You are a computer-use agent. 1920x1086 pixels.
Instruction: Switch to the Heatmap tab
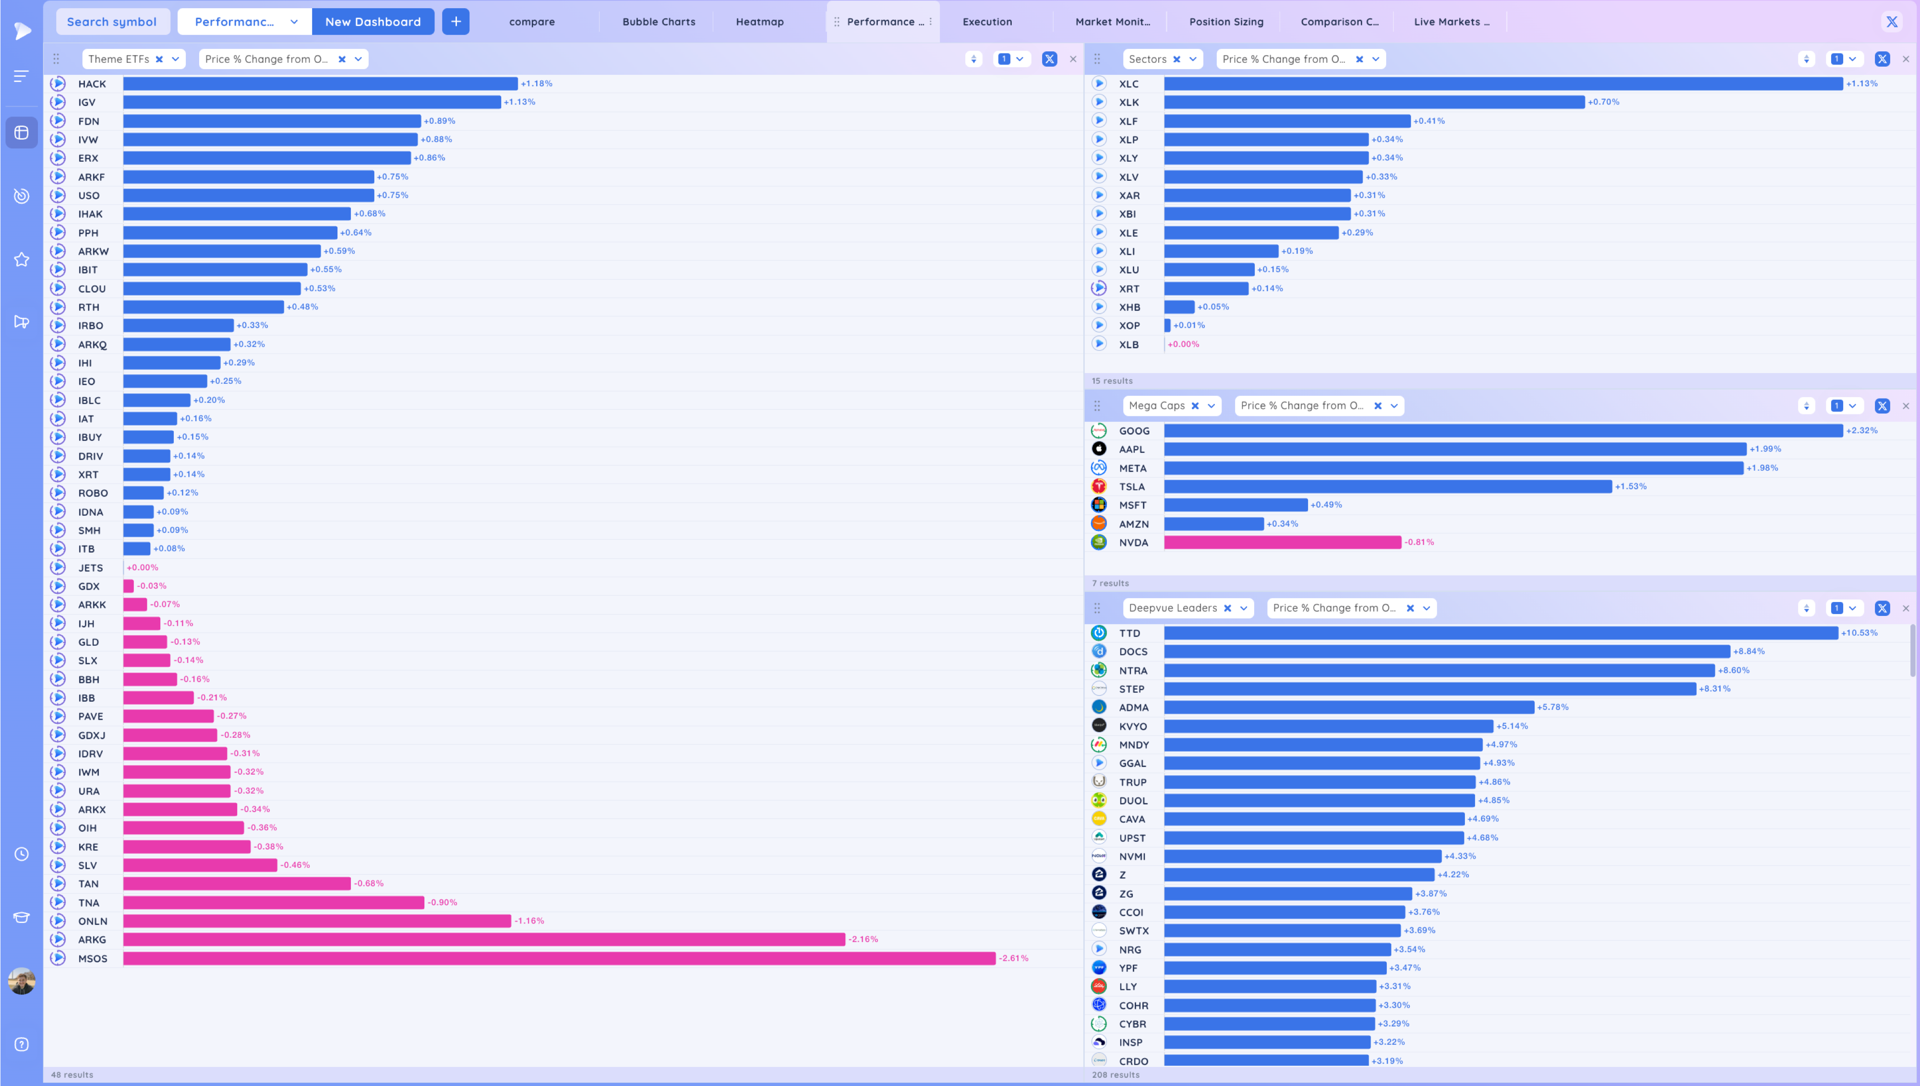(x=760, y=22)
